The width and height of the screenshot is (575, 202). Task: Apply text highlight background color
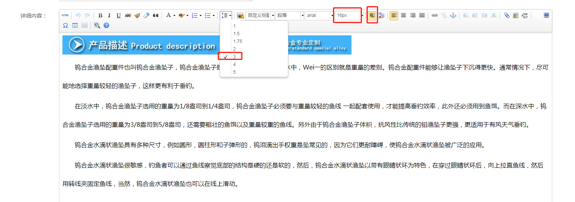point(182,15)
